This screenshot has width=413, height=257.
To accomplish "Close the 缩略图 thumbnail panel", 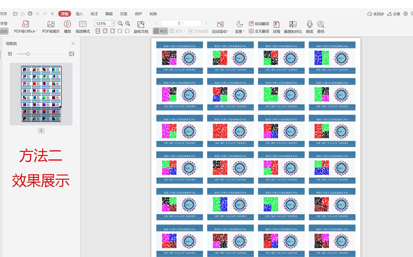I will click(73, 44).
